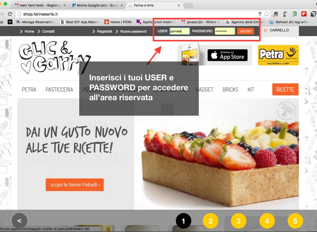
Task: Switch to the Ham Yard Hotel tab
Action: tap(40, 5)
